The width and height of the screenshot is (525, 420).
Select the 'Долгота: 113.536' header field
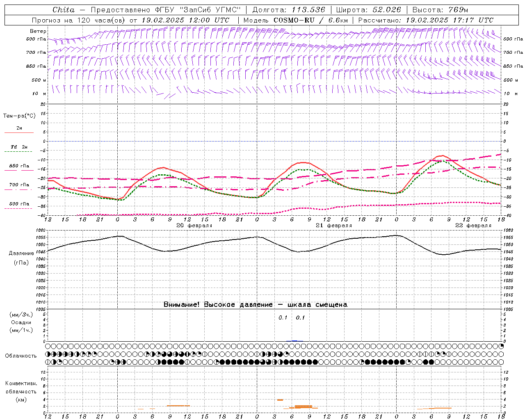pos(289,10)
